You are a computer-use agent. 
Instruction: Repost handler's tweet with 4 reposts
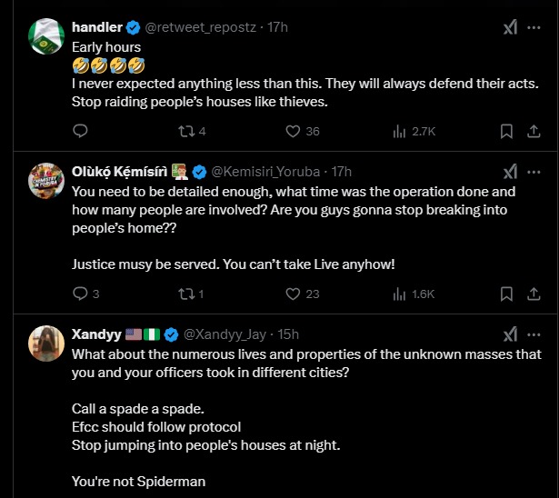[185, 131]
